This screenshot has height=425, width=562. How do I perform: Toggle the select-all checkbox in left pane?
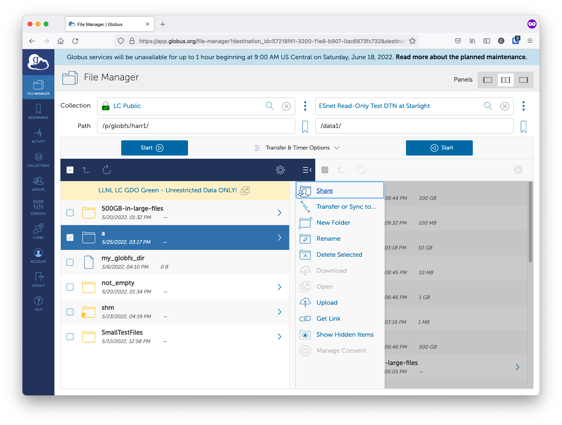(x=70, y=170)
